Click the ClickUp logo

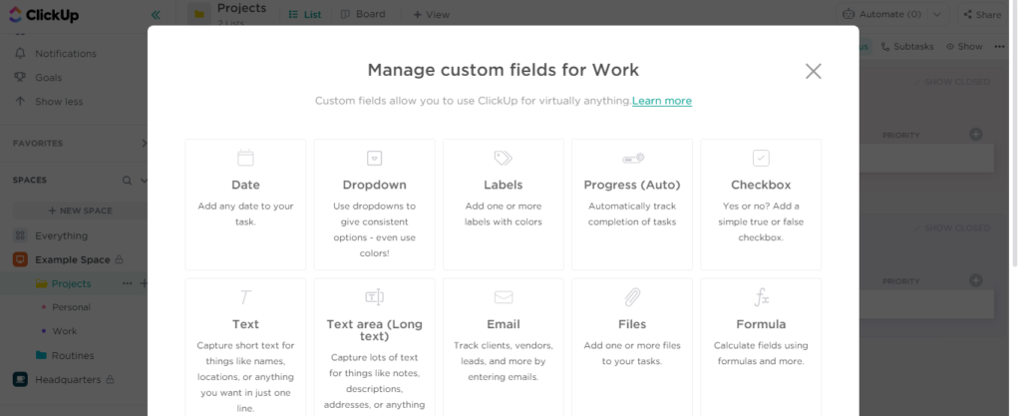44,14
